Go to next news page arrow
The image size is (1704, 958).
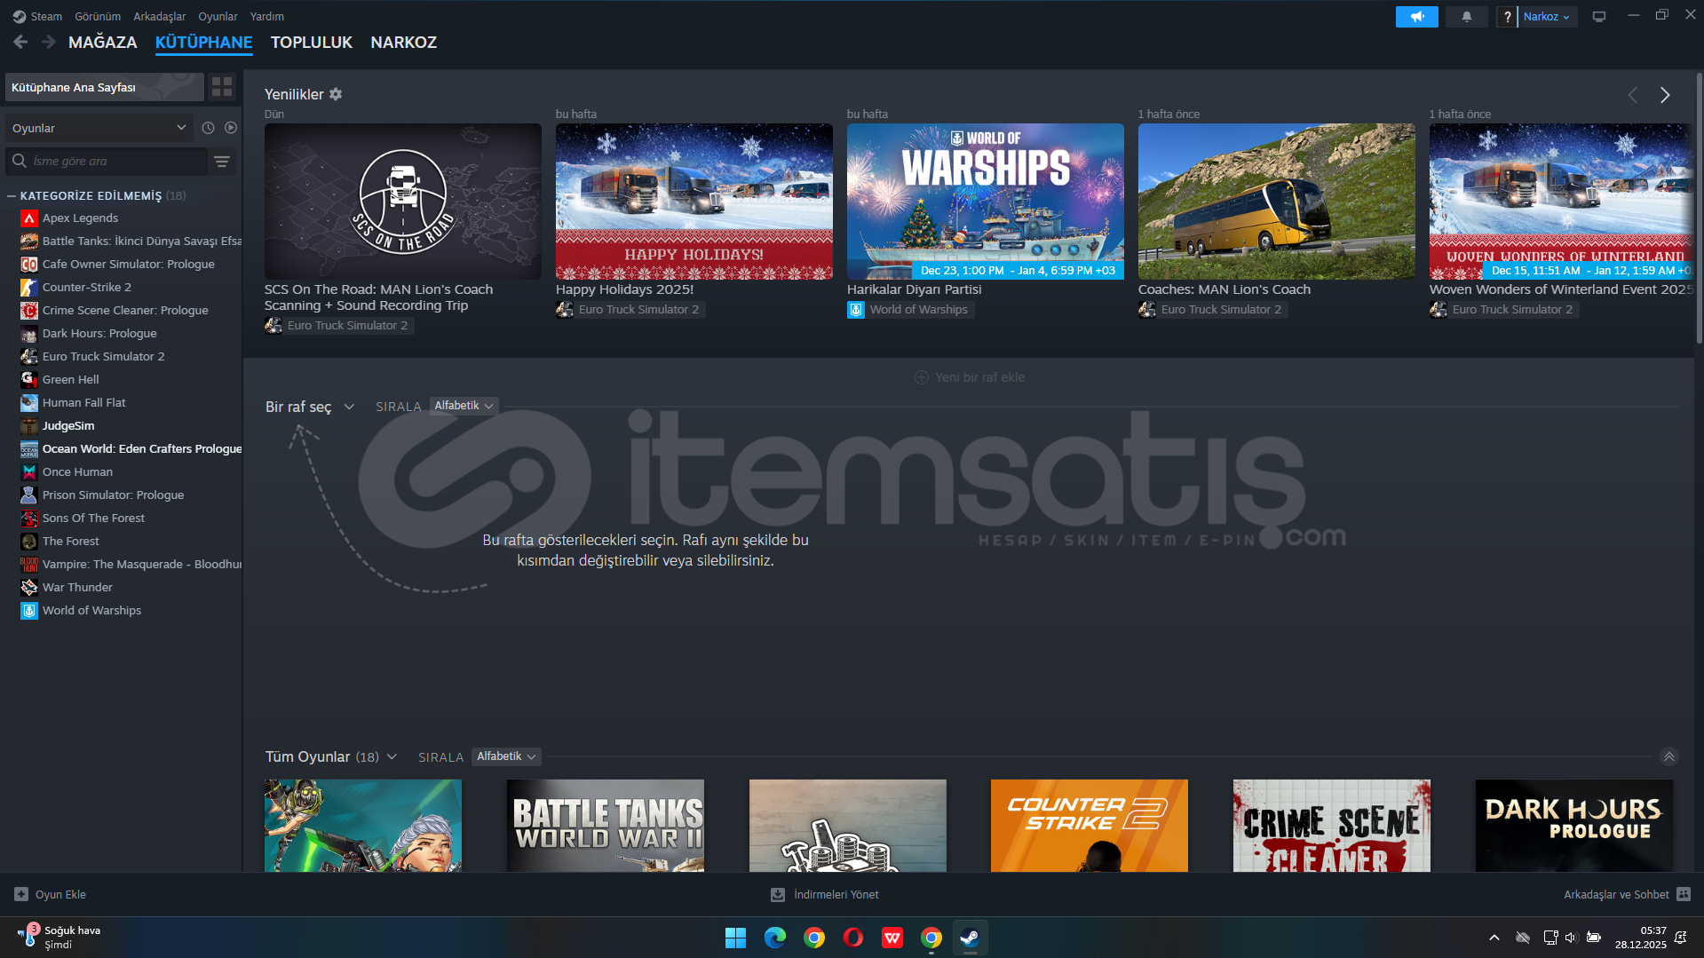click(1665, 95)
